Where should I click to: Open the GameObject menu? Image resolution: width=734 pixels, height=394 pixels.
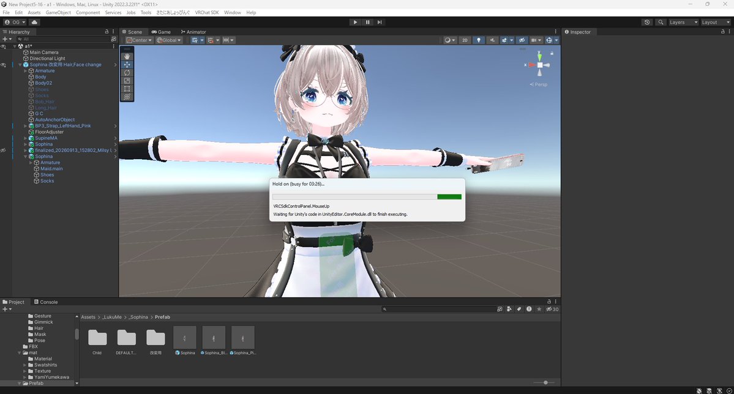(x=58, y=13)
